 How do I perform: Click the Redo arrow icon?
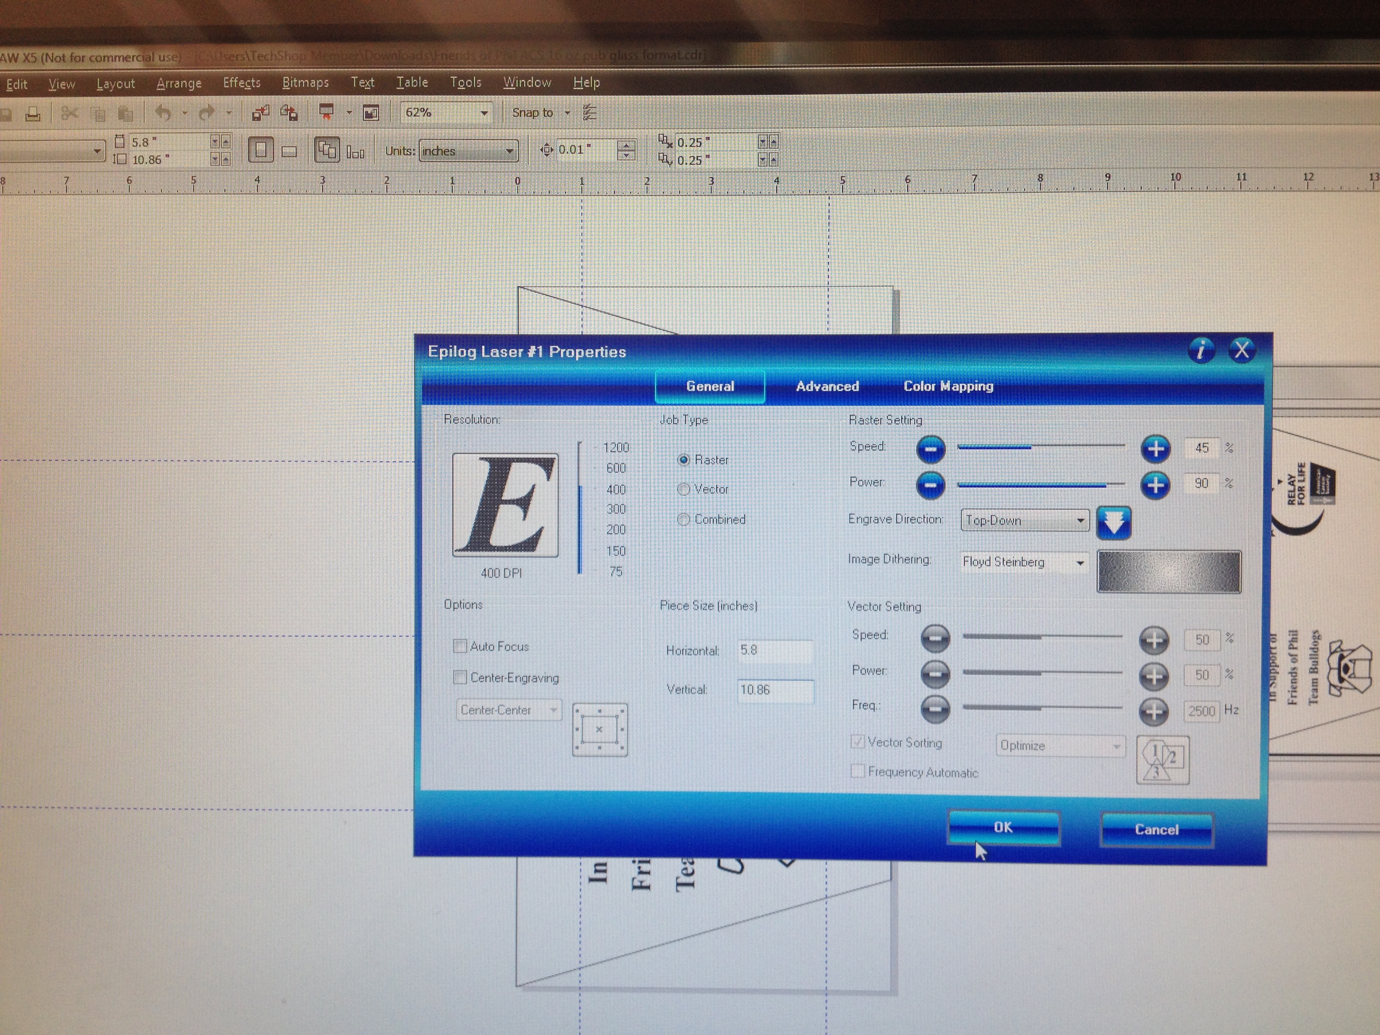[x=206, y=113]
